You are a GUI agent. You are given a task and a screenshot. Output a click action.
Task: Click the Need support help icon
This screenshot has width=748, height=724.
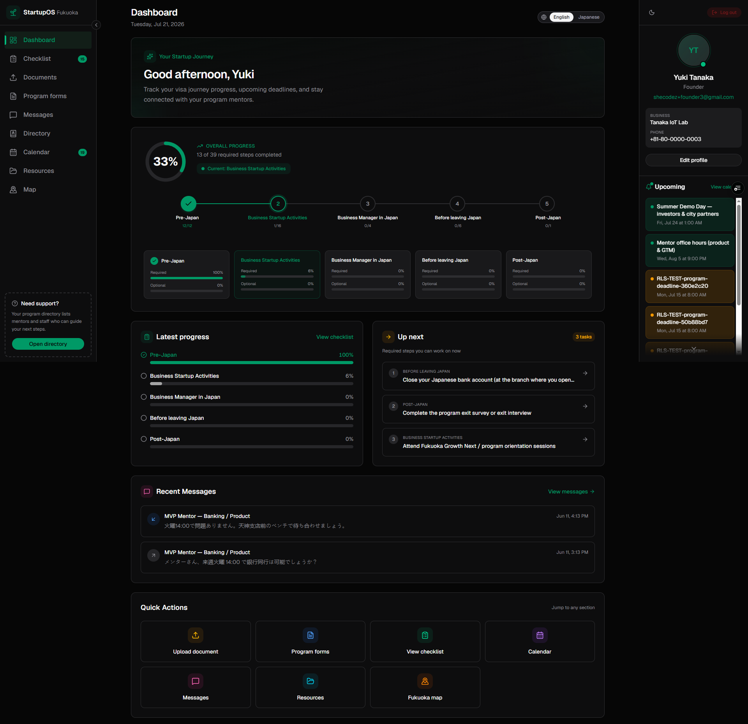coord(15,303)
